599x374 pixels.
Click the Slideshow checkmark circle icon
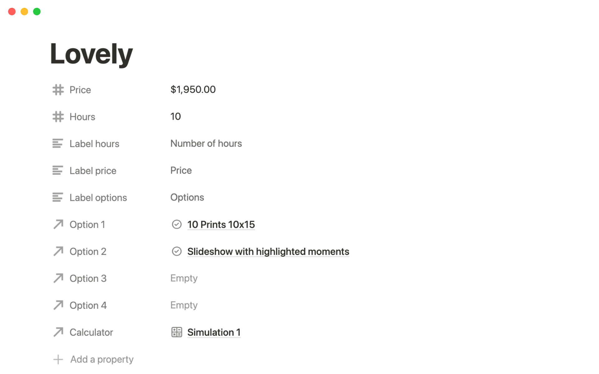coord(177,252)
